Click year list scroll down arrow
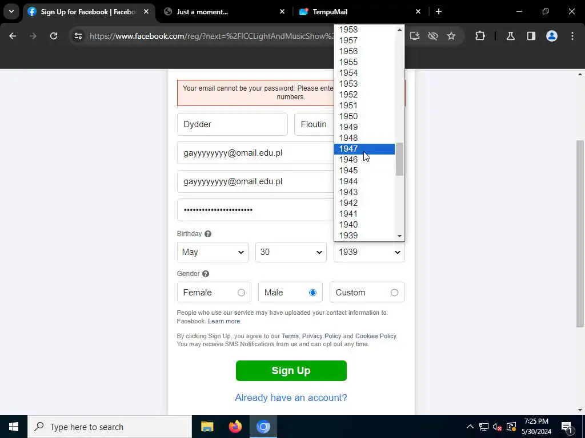 (x=399, y=236)
